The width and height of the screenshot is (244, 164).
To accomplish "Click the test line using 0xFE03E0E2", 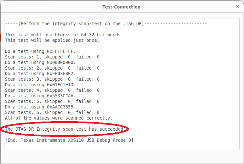I will click(40, 74).
